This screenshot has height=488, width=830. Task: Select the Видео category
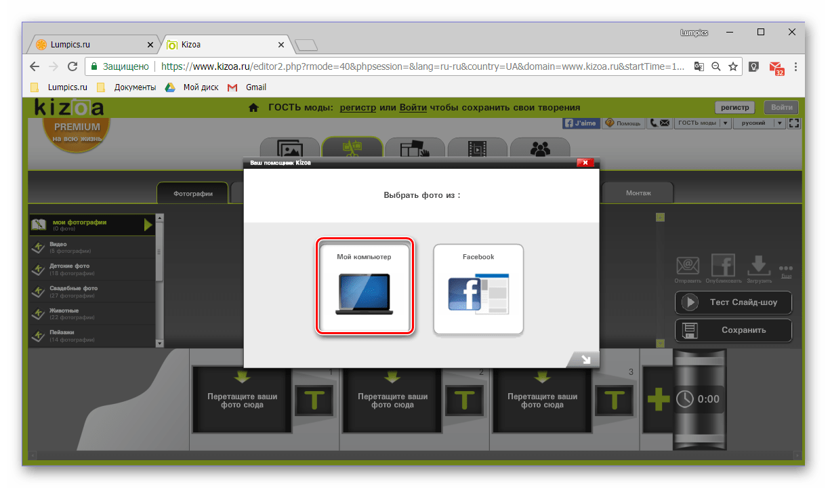point(92,247)
